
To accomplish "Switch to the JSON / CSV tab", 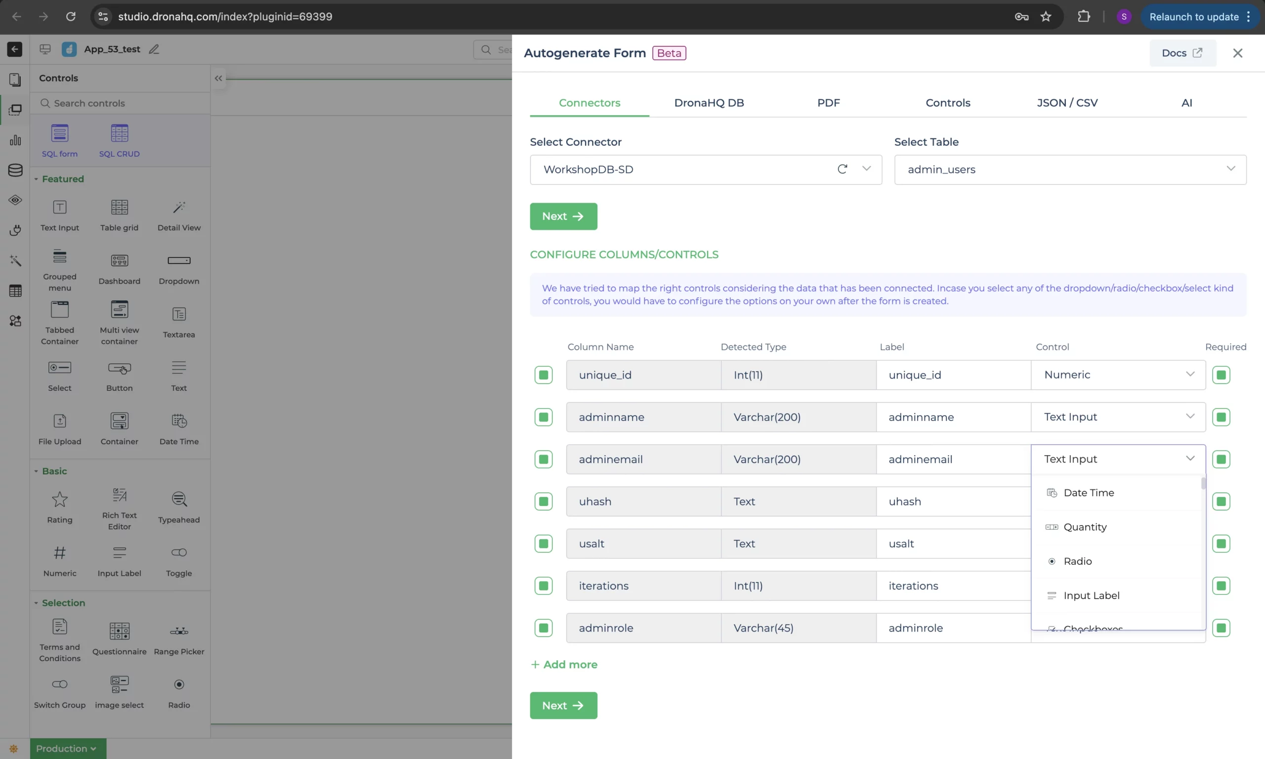I will point(1067,103).
